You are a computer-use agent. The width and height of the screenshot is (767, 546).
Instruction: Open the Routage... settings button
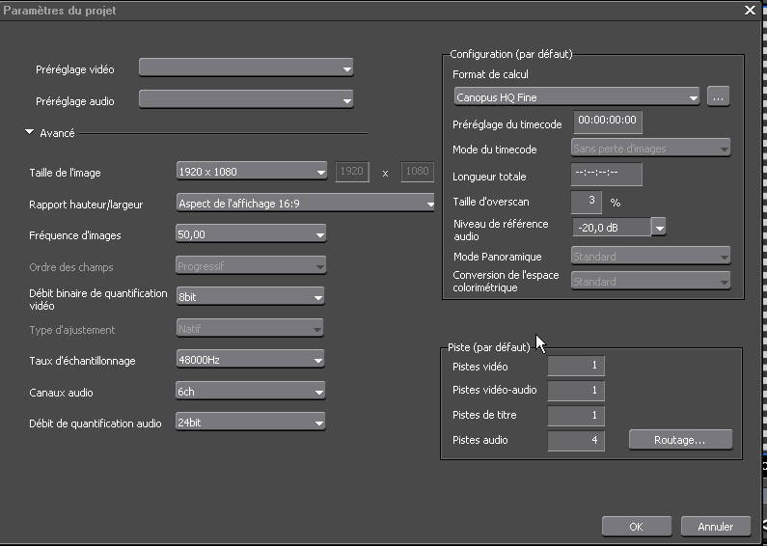680,440
